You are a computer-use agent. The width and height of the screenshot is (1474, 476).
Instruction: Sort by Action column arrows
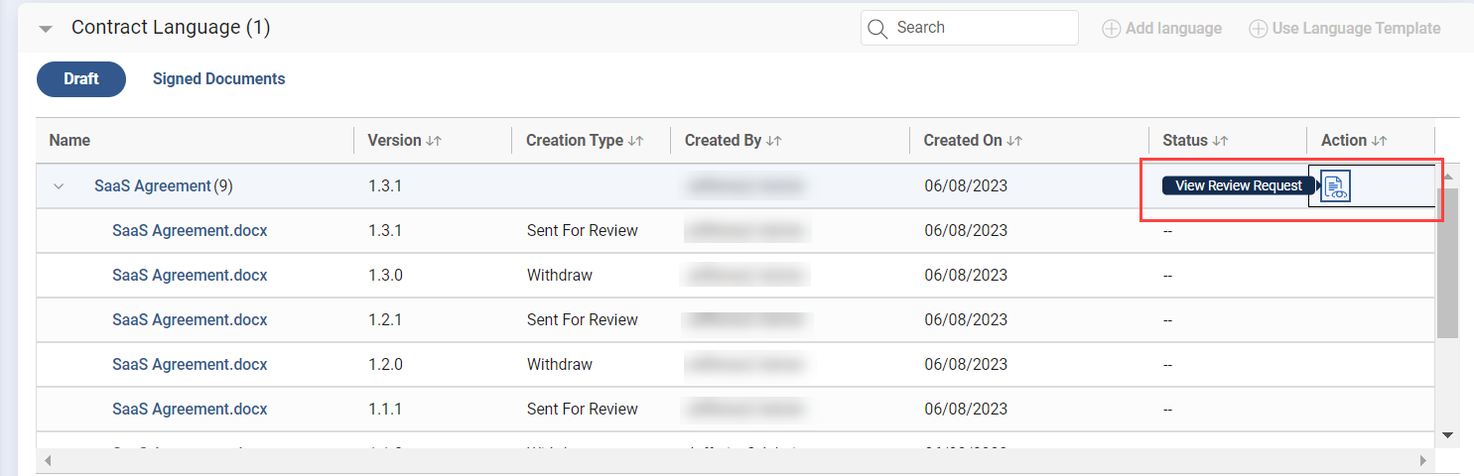pos(1379,141)
